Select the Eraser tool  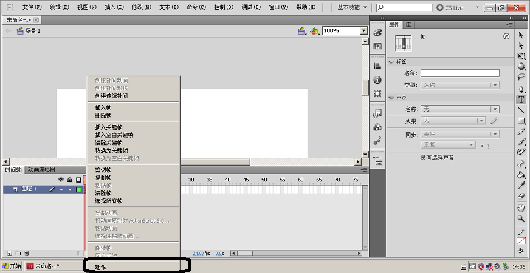click(x=521, y=196)
